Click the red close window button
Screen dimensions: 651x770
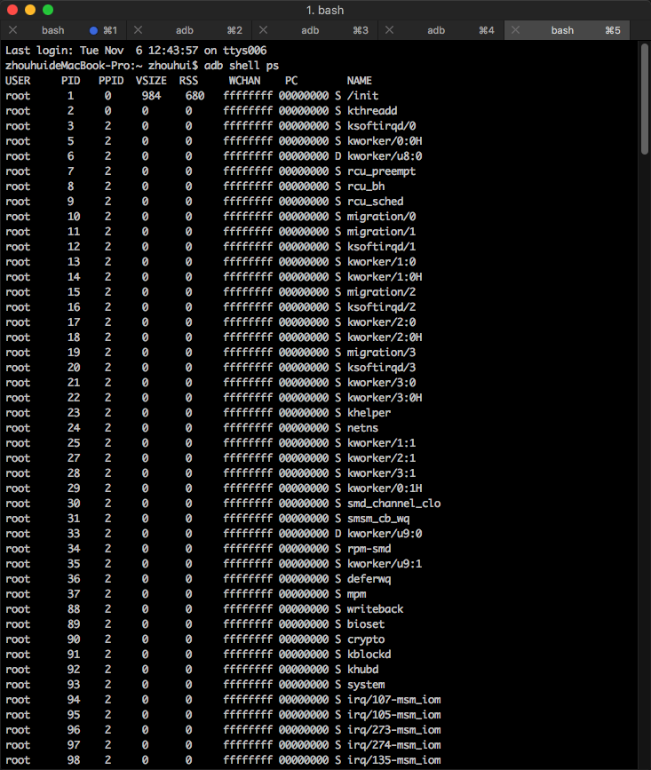(x=12, y=10)
